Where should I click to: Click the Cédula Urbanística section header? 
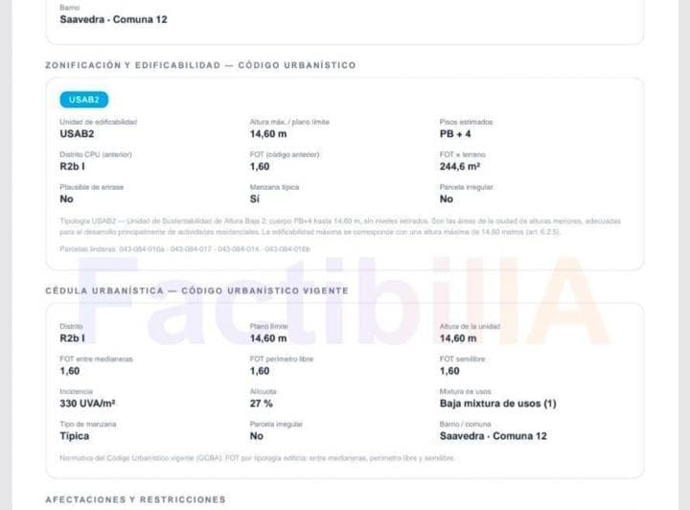(197, 290)
